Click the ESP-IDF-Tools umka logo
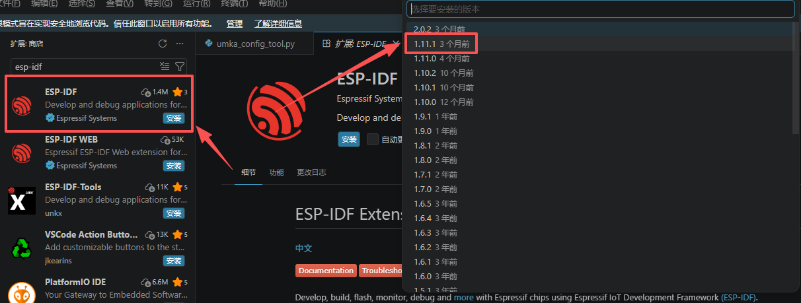This screenshot has width=801, height=303. click(22, 200)
